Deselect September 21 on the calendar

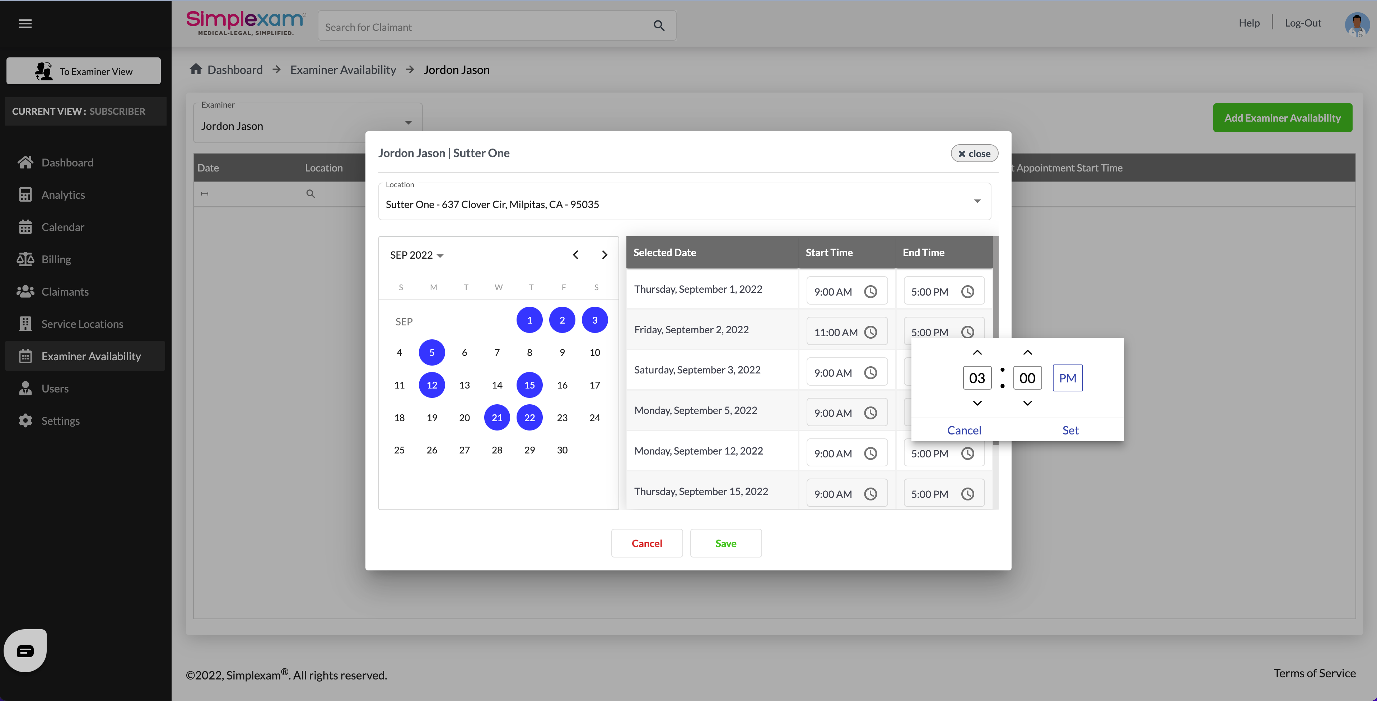pos(496,417)
